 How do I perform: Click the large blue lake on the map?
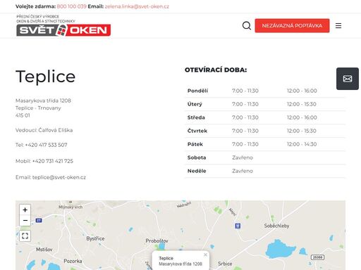coord(280,249)
